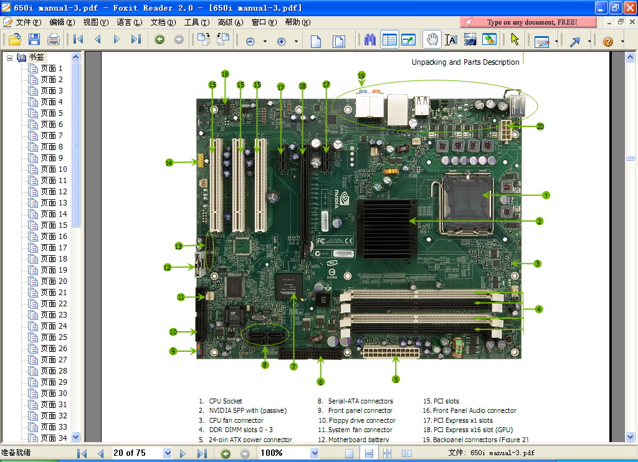Open the 窗口(W) menu
This screenshot has height=462, width=638.
[x=264, y=22]
